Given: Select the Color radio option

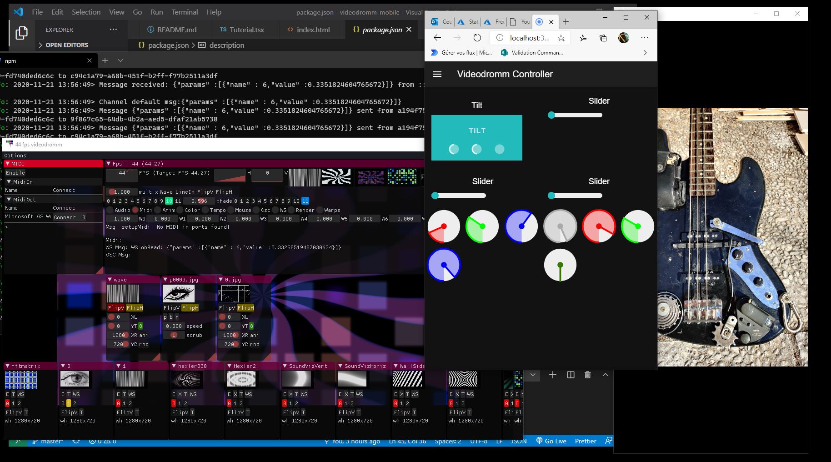Looking at the screenshot, I should tap(180, 210).
